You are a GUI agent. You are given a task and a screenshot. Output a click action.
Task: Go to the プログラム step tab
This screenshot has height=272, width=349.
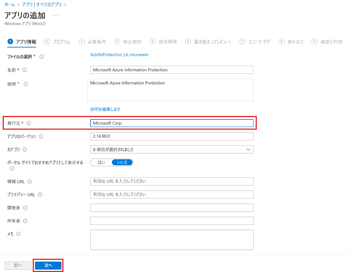(x=57, y=42)
